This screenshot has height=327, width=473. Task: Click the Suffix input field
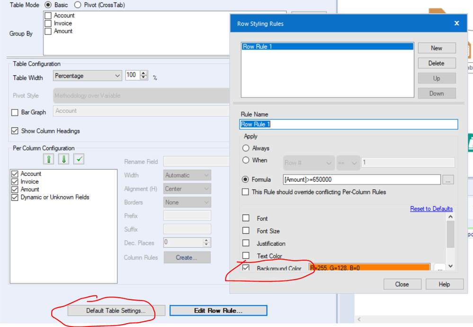(x=187, y=229)
